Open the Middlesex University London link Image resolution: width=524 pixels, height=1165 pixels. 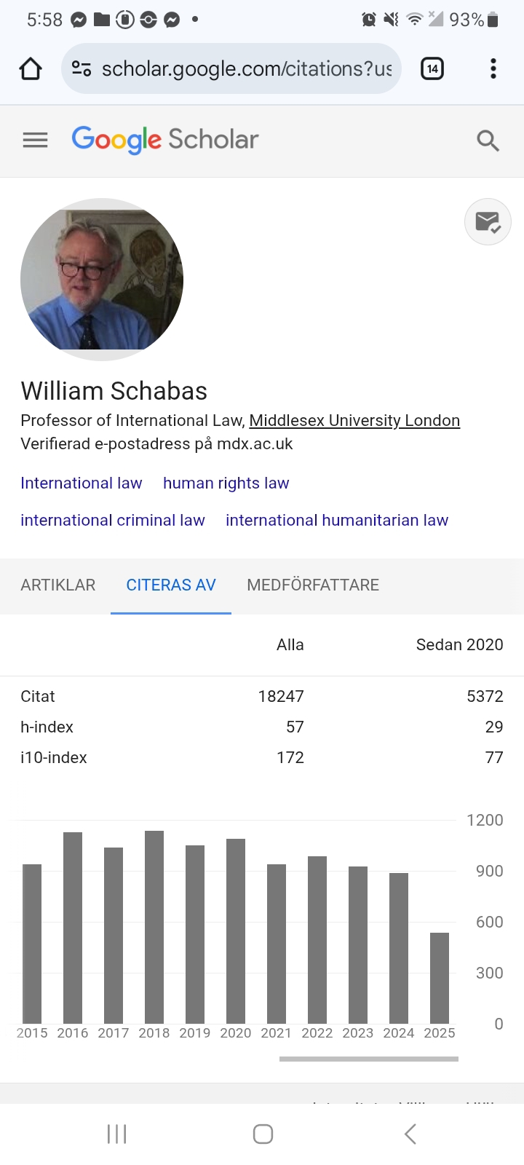[x=354, y=420]
